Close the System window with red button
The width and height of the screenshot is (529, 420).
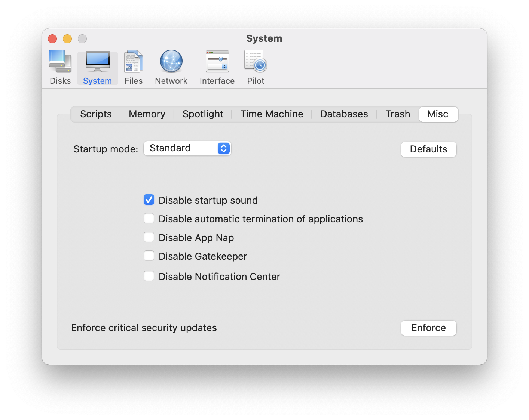(53, 39)
